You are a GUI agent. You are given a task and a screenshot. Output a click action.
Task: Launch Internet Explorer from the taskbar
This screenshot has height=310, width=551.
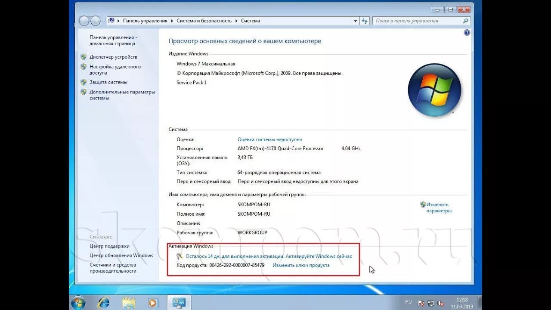[103, 303]
